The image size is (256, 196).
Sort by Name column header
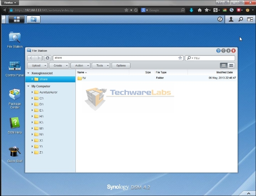[x=102, y=72]
